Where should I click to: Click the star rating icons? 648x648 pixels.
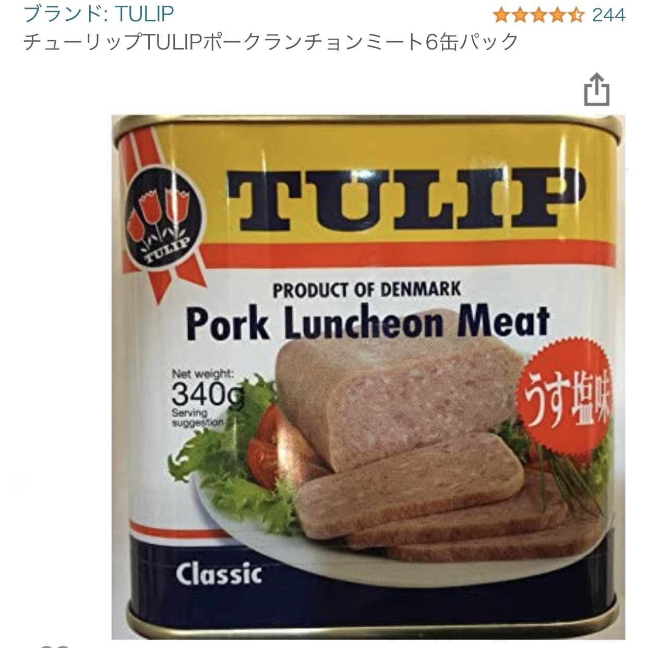pyautogui.click(x=538, y=15)
